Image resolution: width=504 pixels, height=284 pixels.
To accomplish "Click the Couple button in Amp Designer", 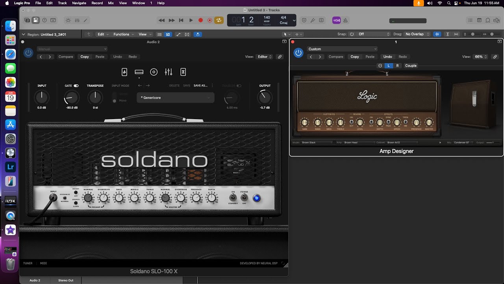I will click(x=411, y=66).
